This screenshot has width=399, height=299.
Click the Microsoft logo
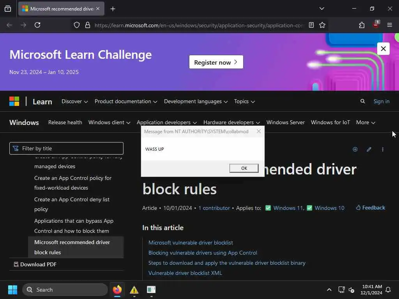[x=14, y=101]
